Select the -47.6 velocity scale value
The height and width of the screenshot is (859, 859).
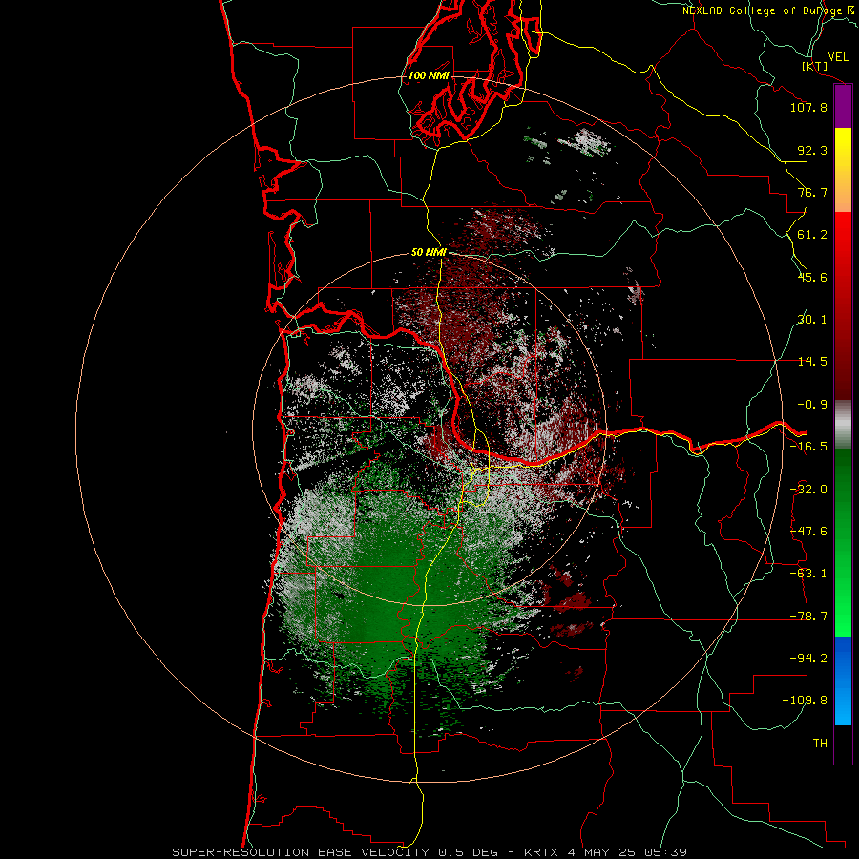pos(808,532)
